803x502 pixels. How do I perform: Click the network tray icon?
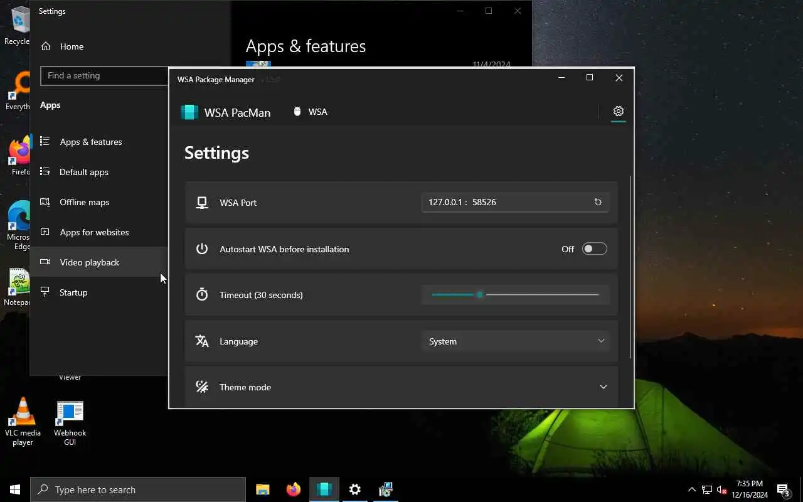click(706, 489)
